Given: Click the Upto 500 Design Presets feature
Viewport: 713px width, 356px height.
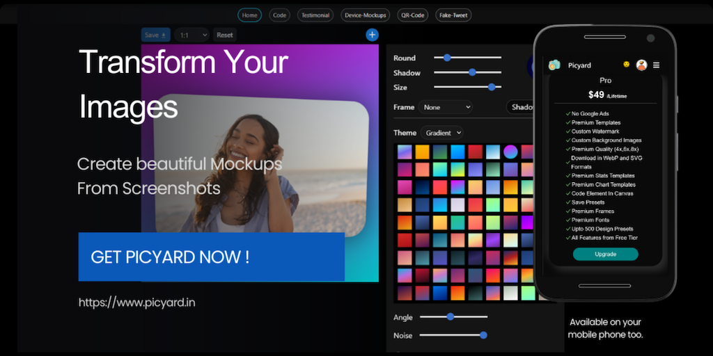Looking at the screenshot, I should (600, 229).
